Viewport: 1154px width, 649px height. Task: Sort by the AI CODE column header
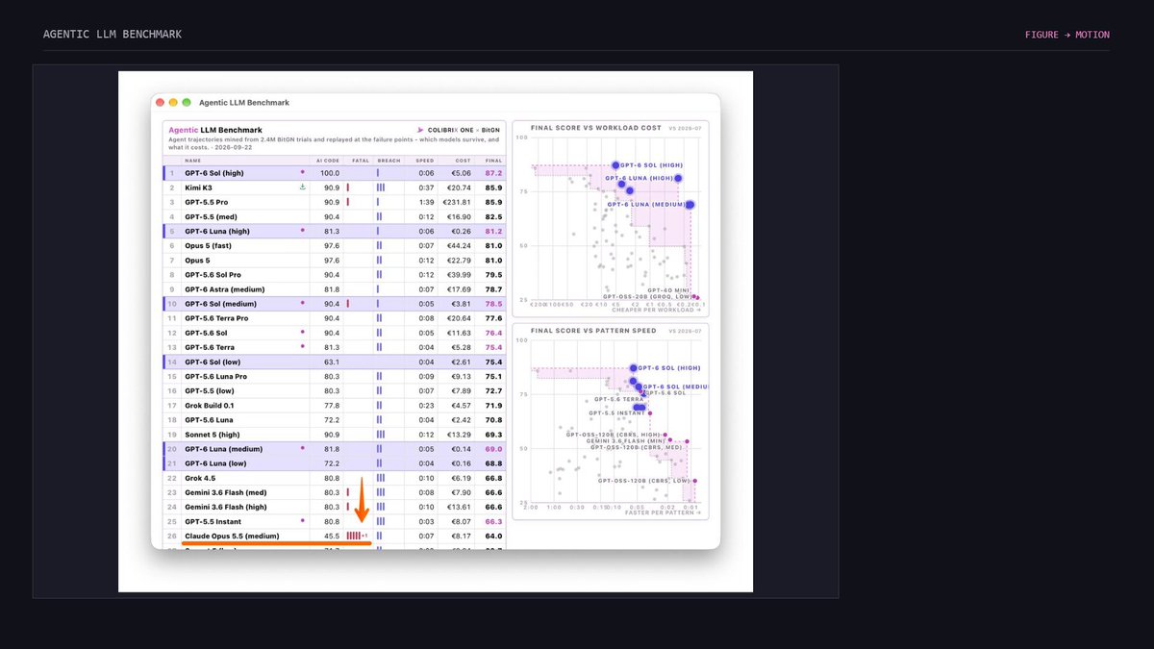327,160
